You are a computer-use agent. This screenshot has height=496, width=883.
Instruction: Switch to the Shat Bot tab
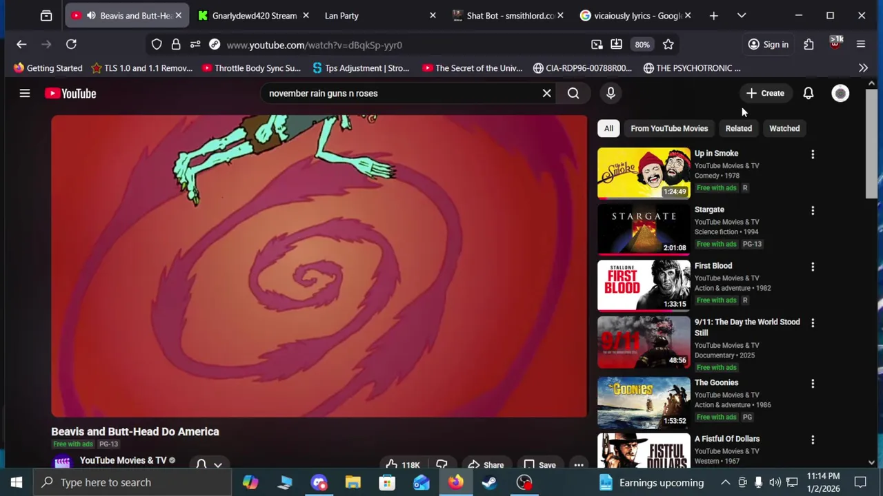(510, 15)
